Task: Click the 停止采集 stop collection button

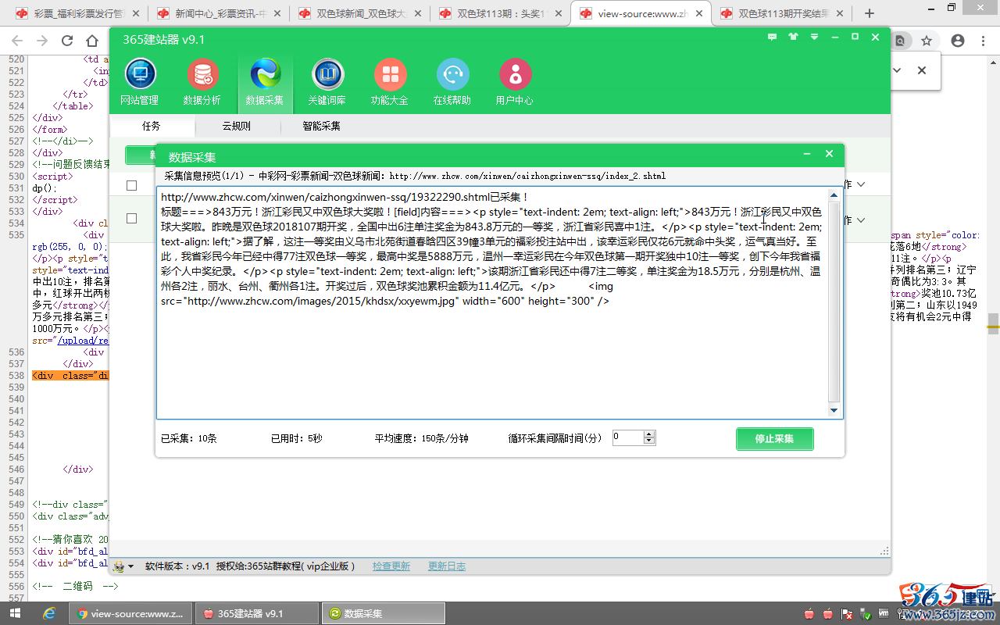Action: (x=774, y=439)
